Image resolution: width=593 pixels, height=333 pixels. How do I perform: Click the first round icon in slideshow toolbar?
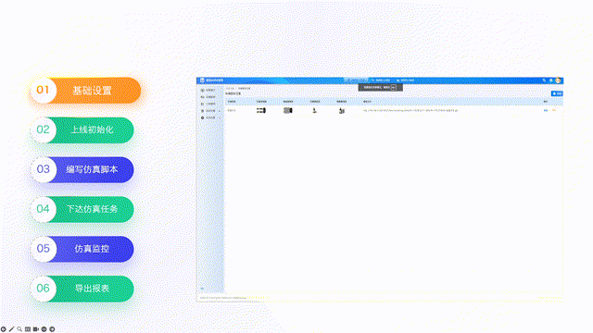tap(4, 329)
